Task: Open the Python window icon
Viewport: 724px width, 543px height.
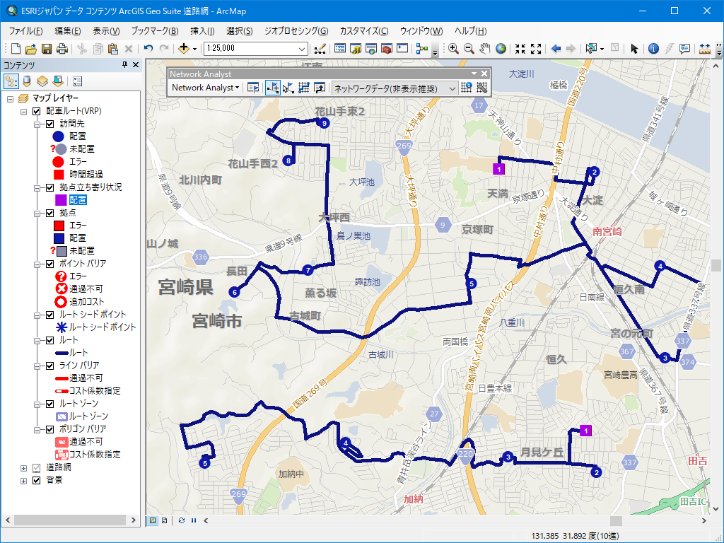Action: click(402, 49)
